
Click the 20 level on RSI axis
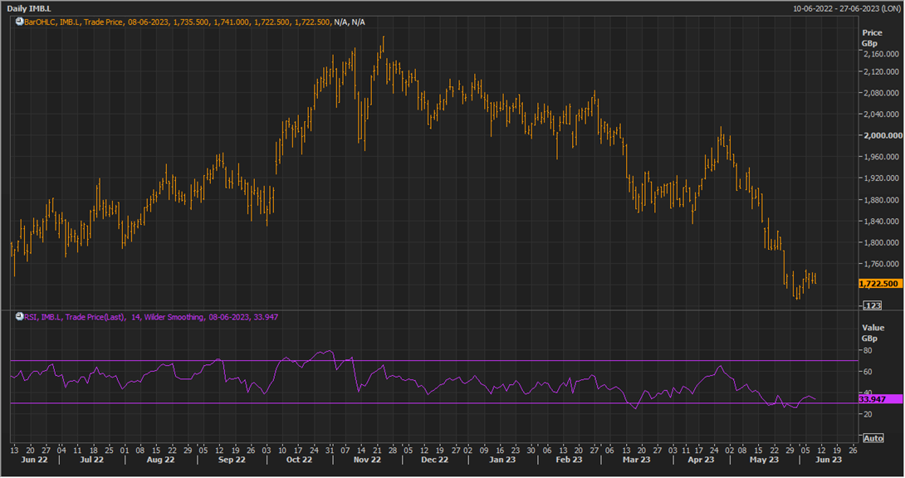click(868, 415)
